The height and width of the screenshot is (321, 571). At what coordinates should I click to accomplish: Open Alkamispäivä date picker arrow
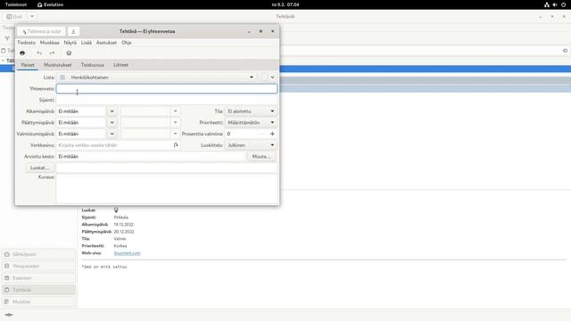[112, 111]
